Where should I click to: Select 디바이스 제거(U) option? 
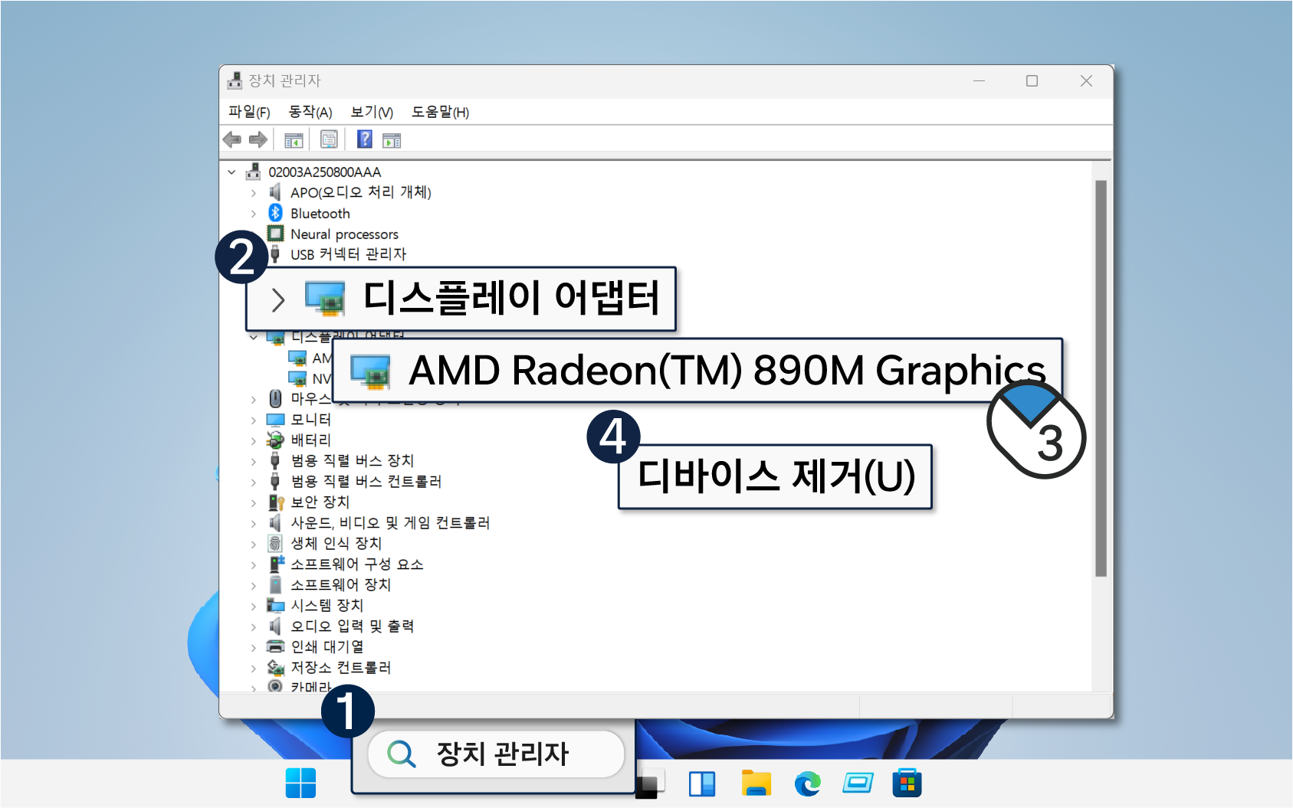[776, 476]
